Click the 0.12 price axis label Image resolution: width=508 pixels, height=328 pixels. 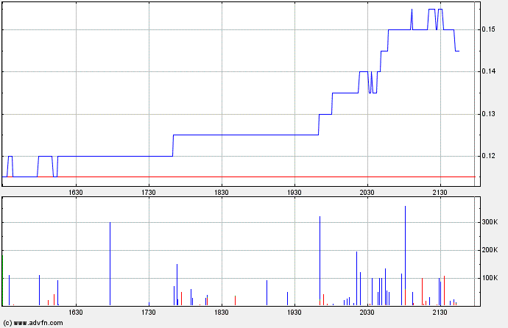point(488,156)
